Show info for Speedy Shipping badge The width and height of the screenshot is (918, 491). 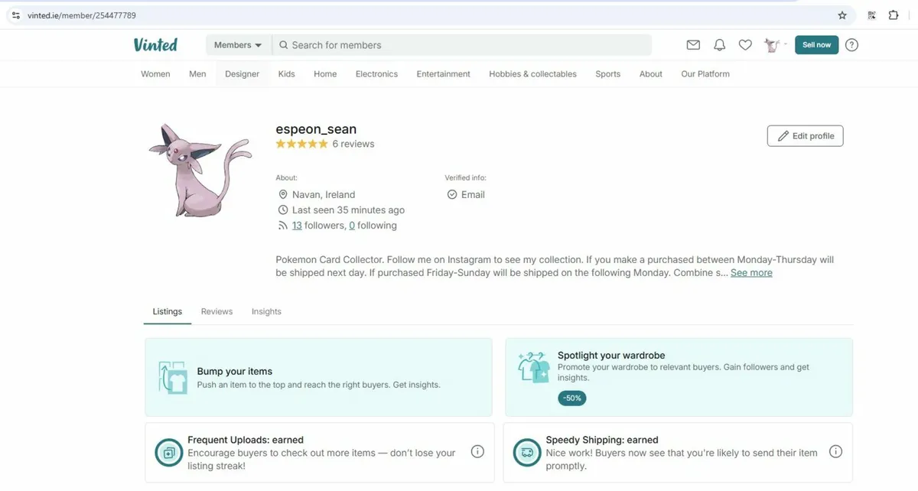[836, 452]
